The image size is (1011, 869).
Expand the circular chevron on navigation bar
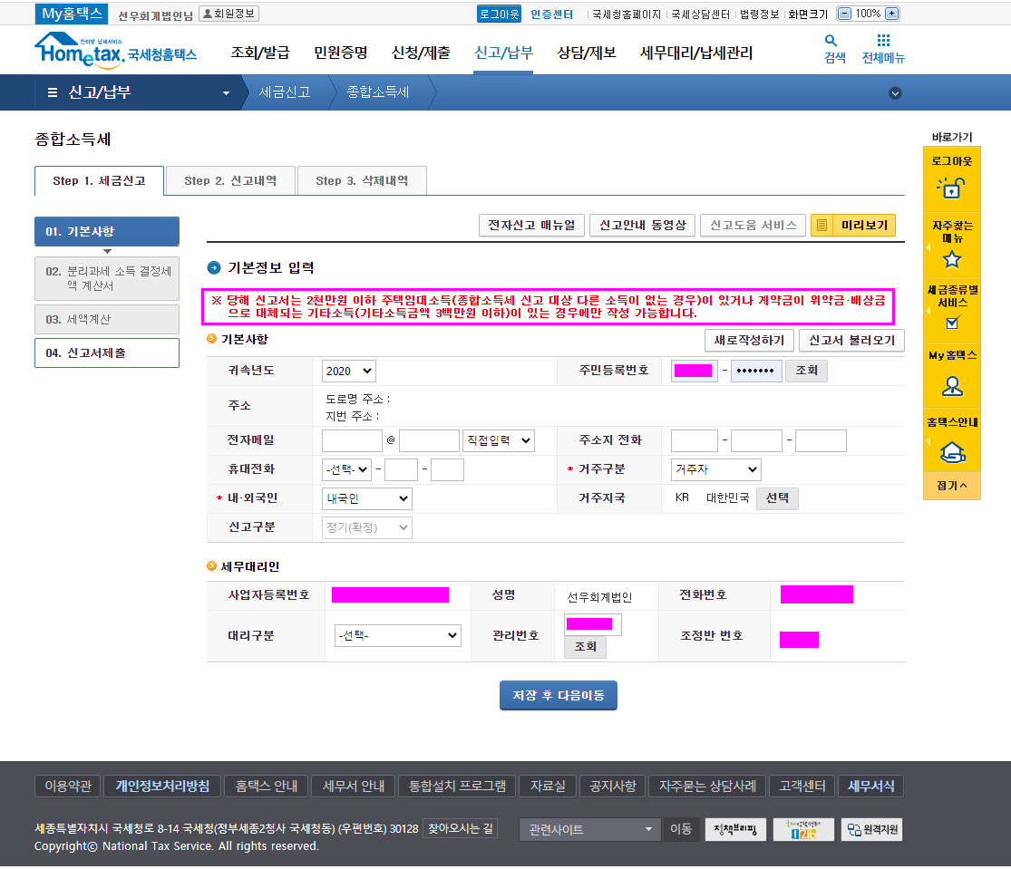(895, 92)
